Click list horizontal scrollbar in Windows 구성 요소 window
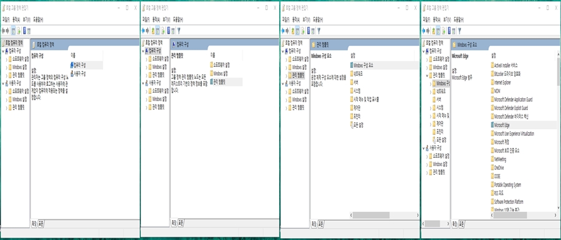The width and height of the screenshot is (561, 240). click(510, 215)
